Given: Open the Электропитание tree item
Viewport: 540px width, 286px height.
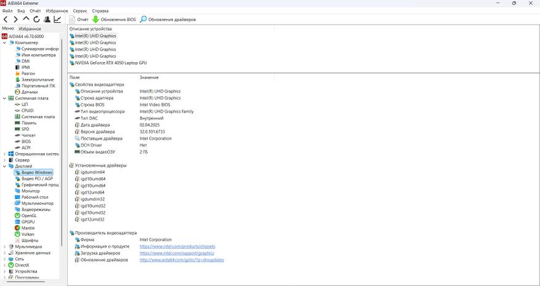Looking at the screenshot, I should tap(34, 80).
